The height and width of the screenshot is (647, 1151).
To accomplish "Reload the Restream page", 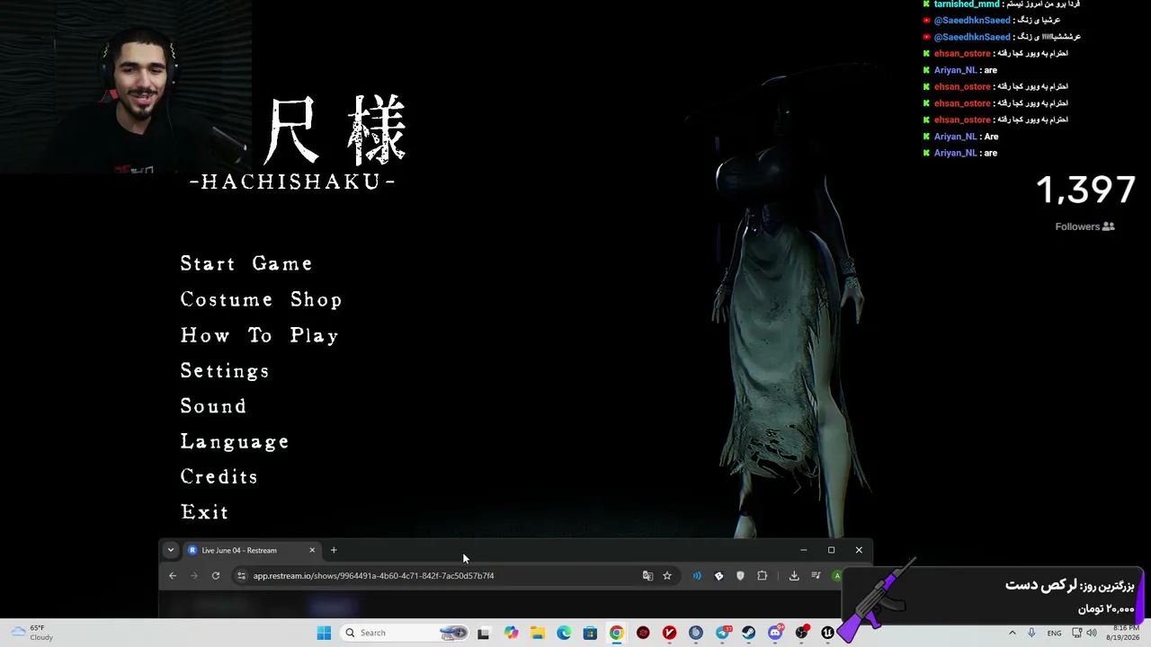I will 216,576.
